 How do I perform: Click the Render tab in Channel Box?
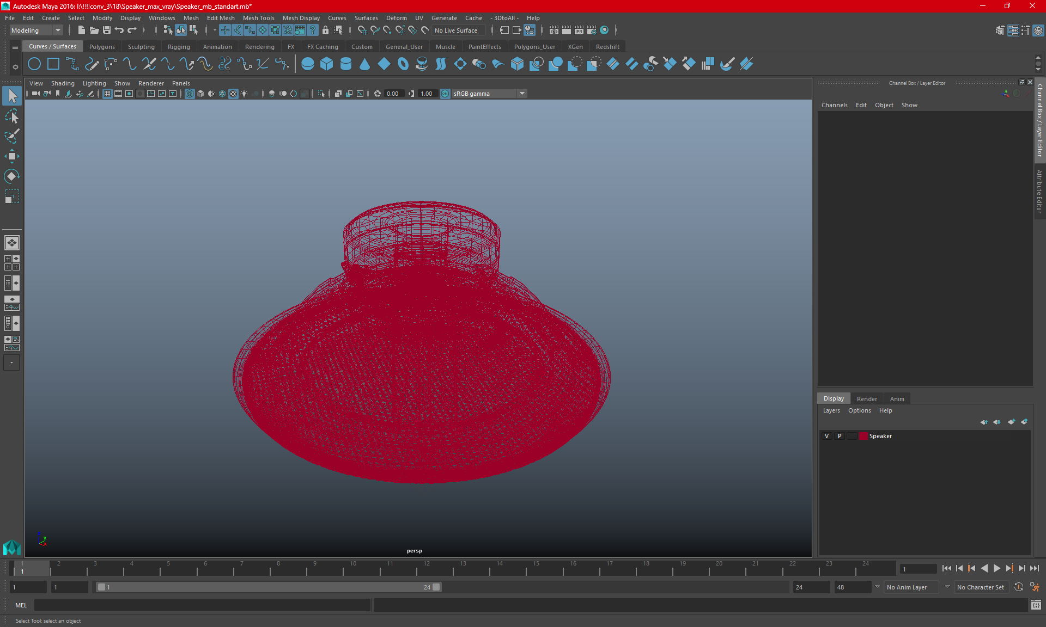point(865,398)
